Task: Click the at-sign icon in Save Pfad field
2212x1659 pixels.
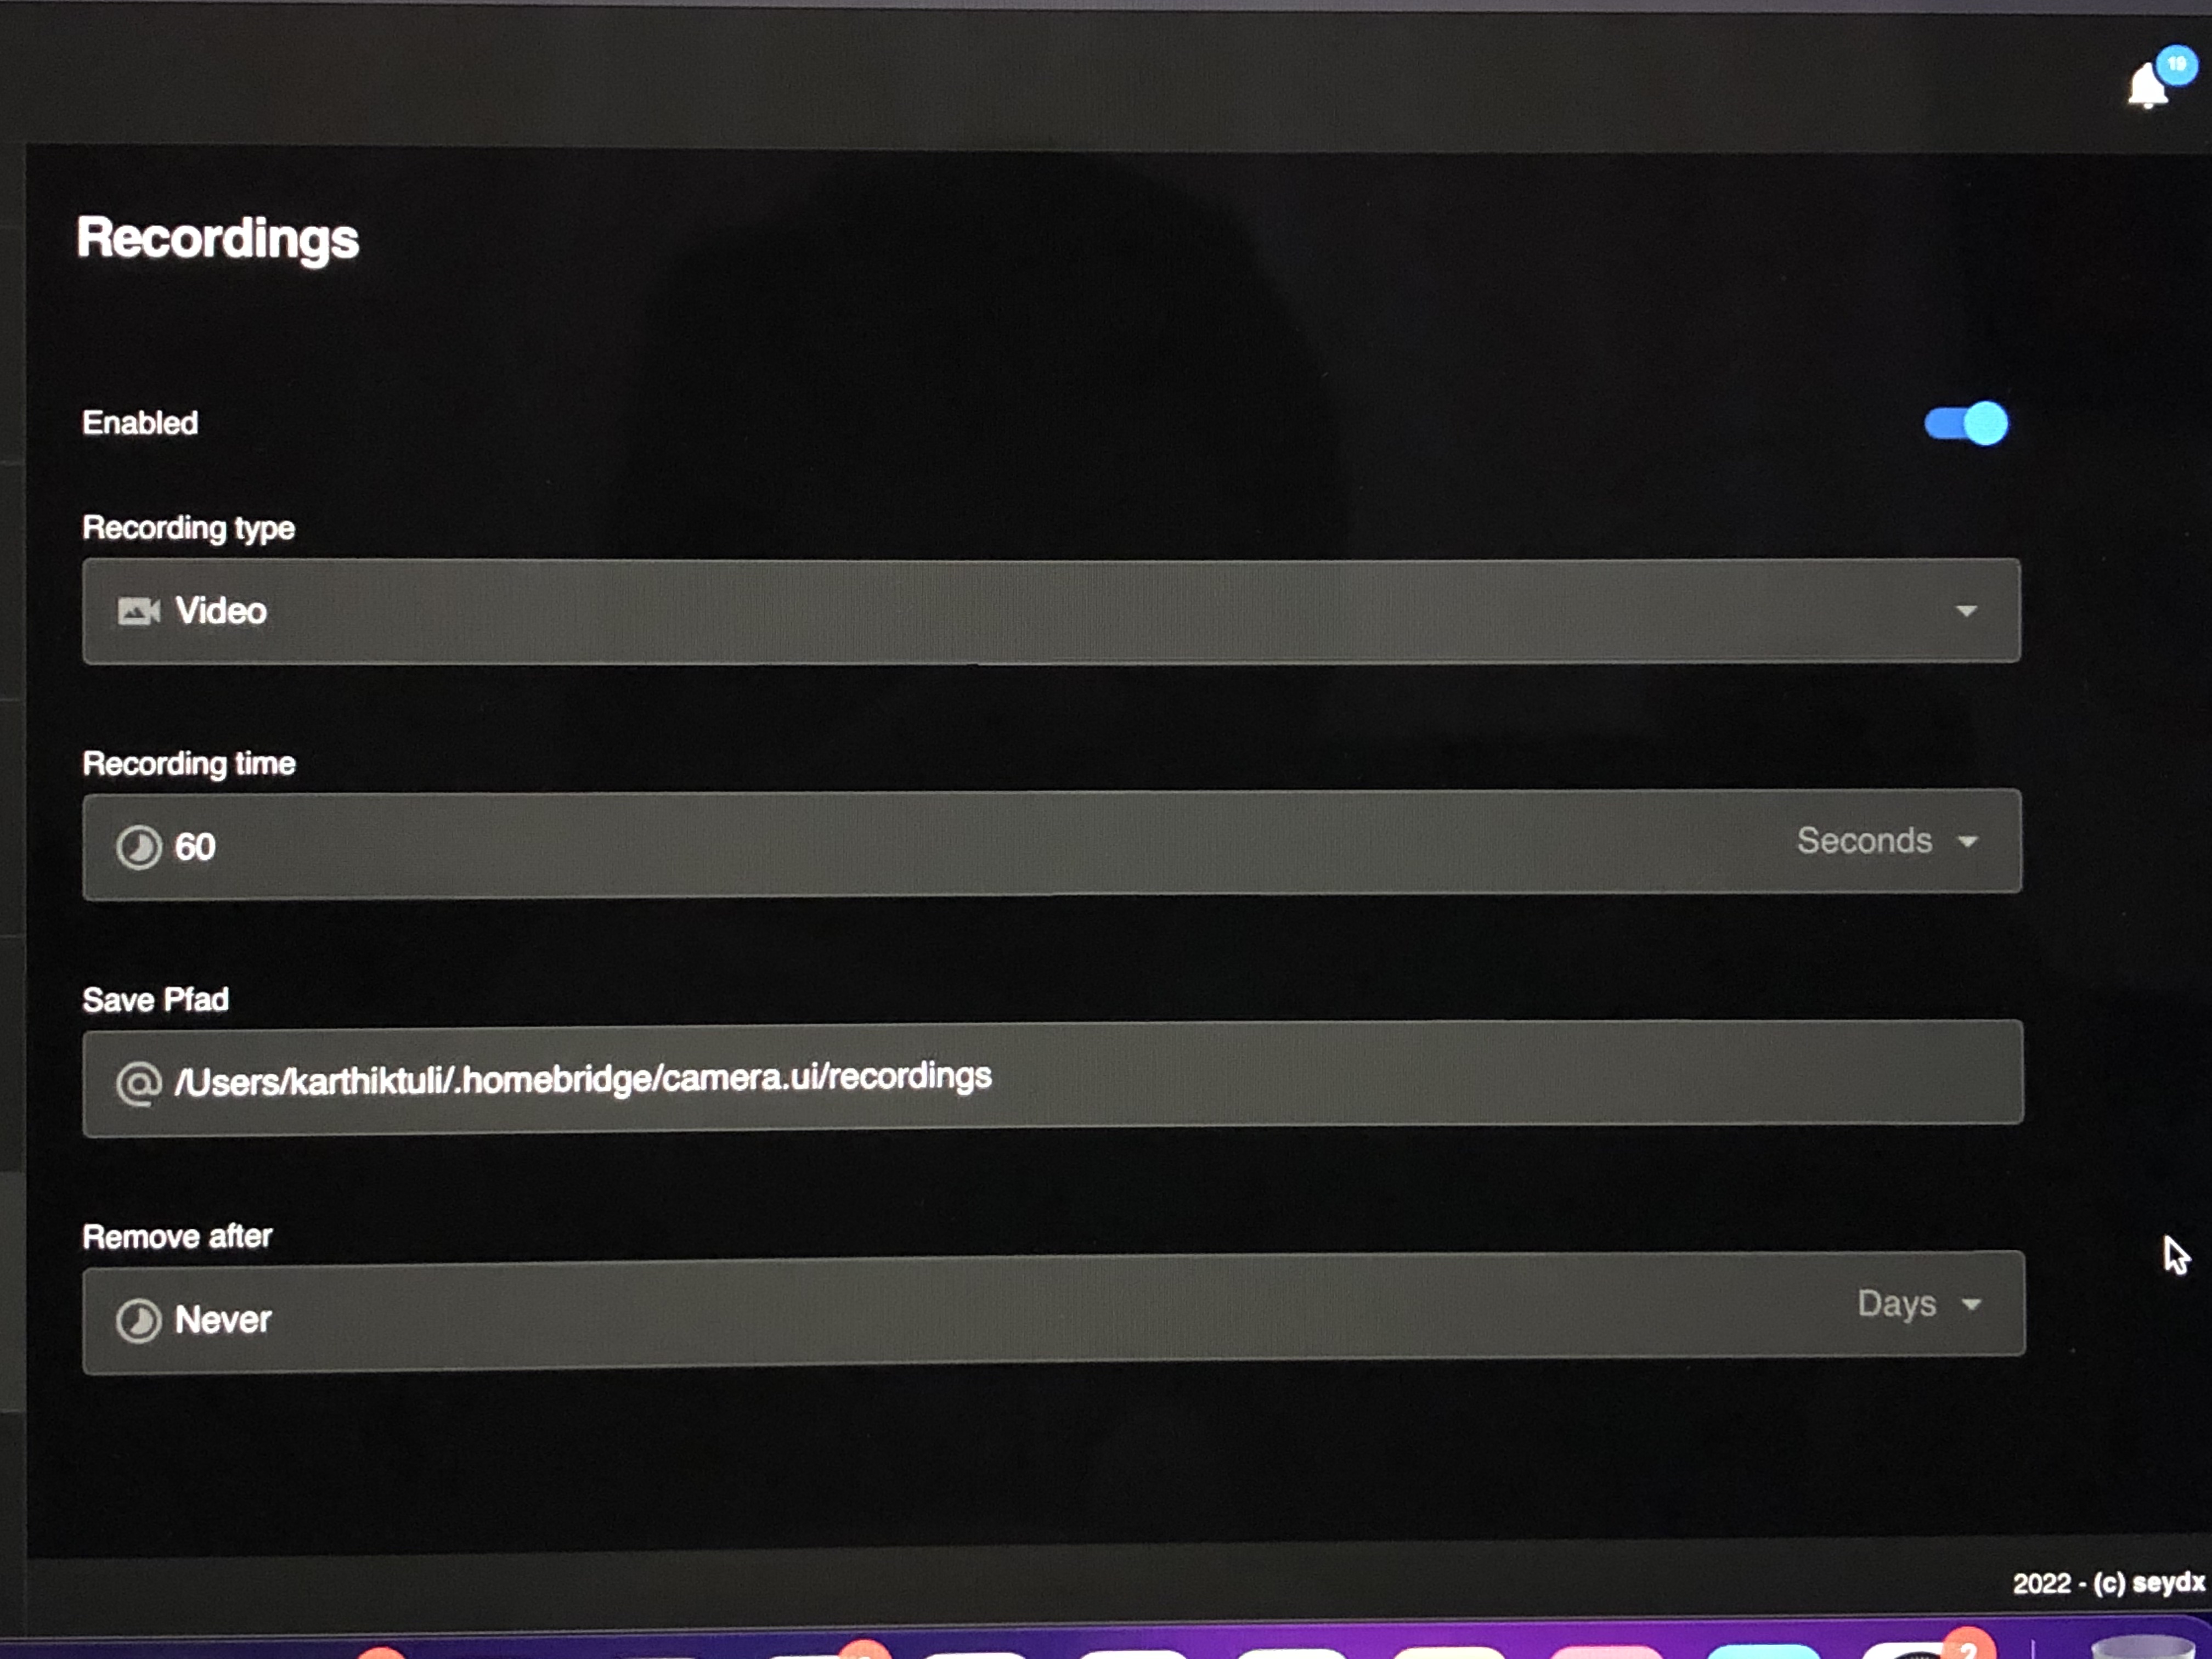Action: coord(138,1083)
